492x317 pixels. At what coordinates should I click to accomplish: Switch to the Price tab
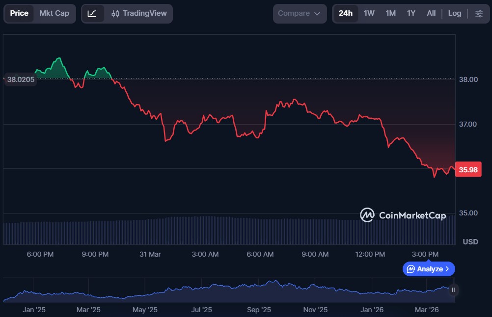19,13
